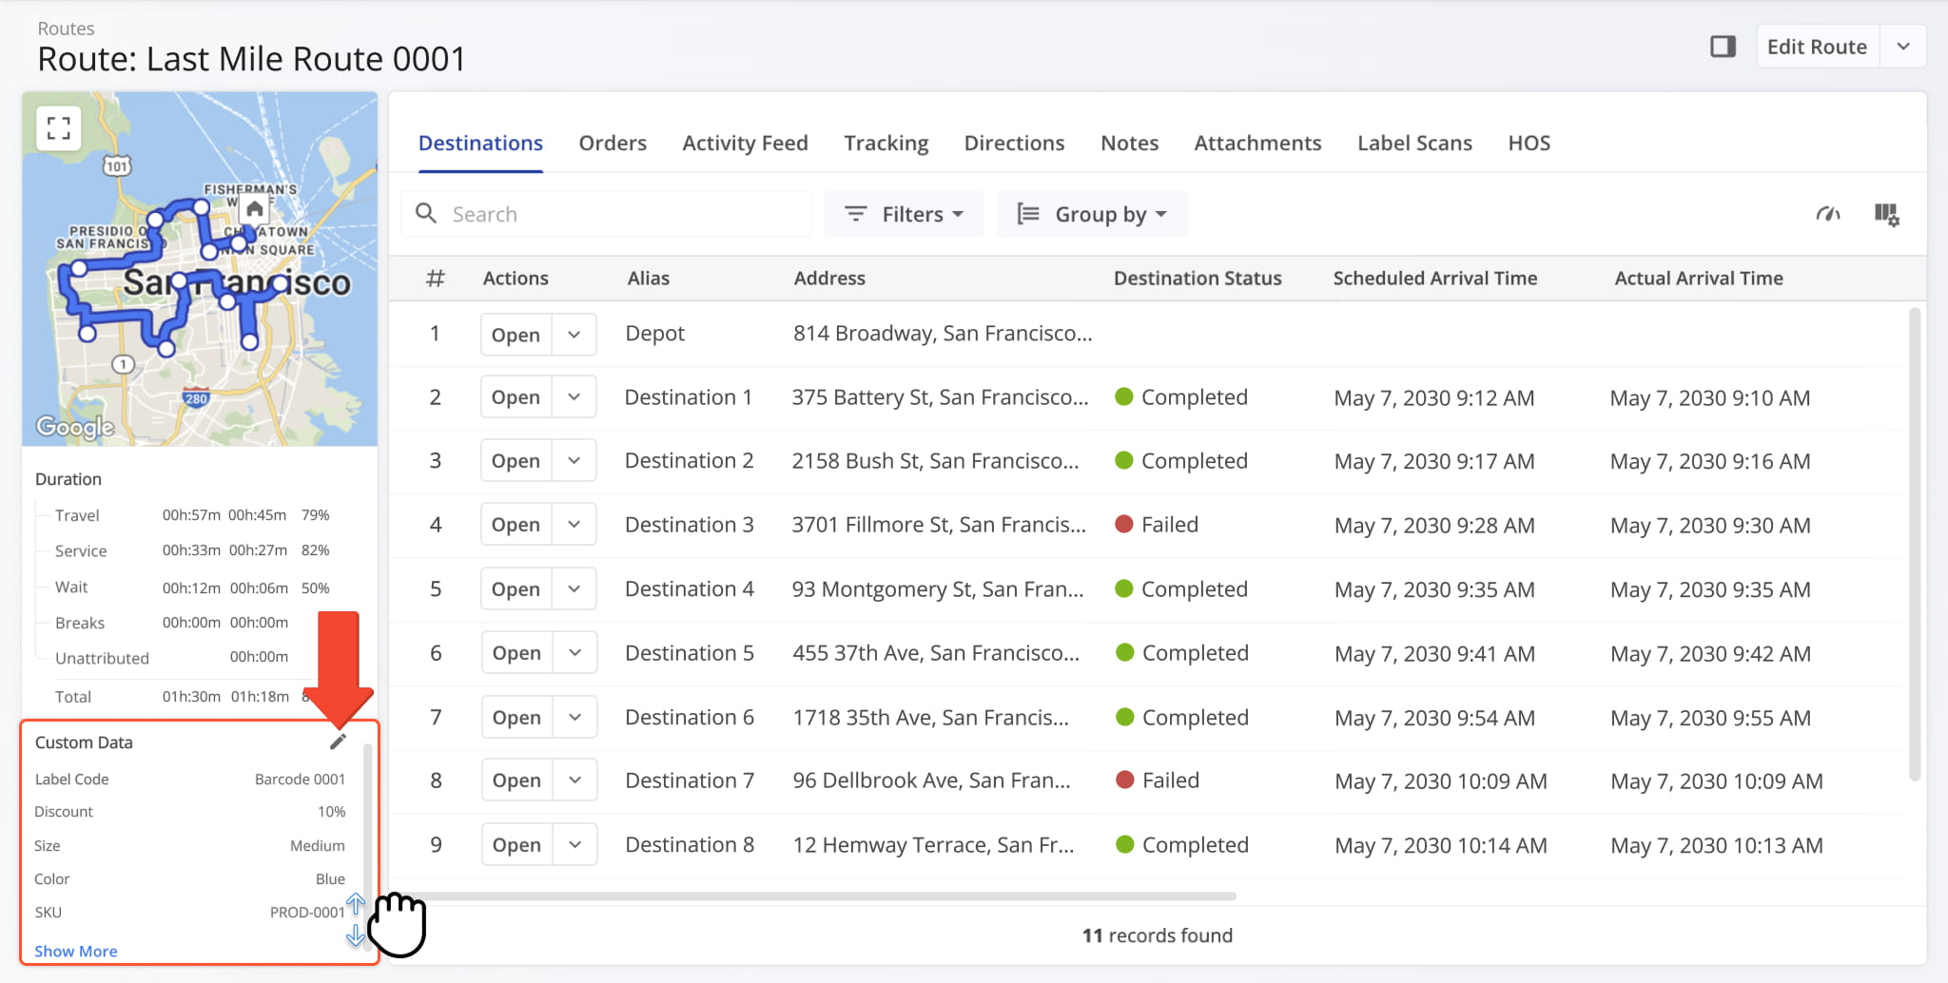Screen dimensions: 1948x983
Task: Switch to the Activity Feed tab
Action: click(745, 143)
